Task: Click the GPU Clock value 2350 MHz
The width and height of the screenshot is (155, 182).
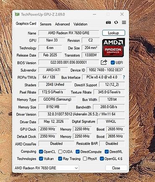Action: 48,129
